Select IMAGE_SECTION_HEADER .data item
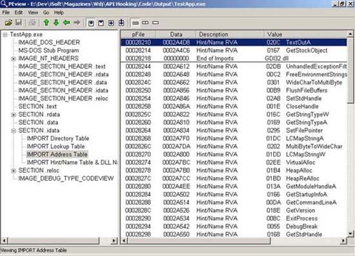This screenshot has width=355, height=256. click(63, 82)
